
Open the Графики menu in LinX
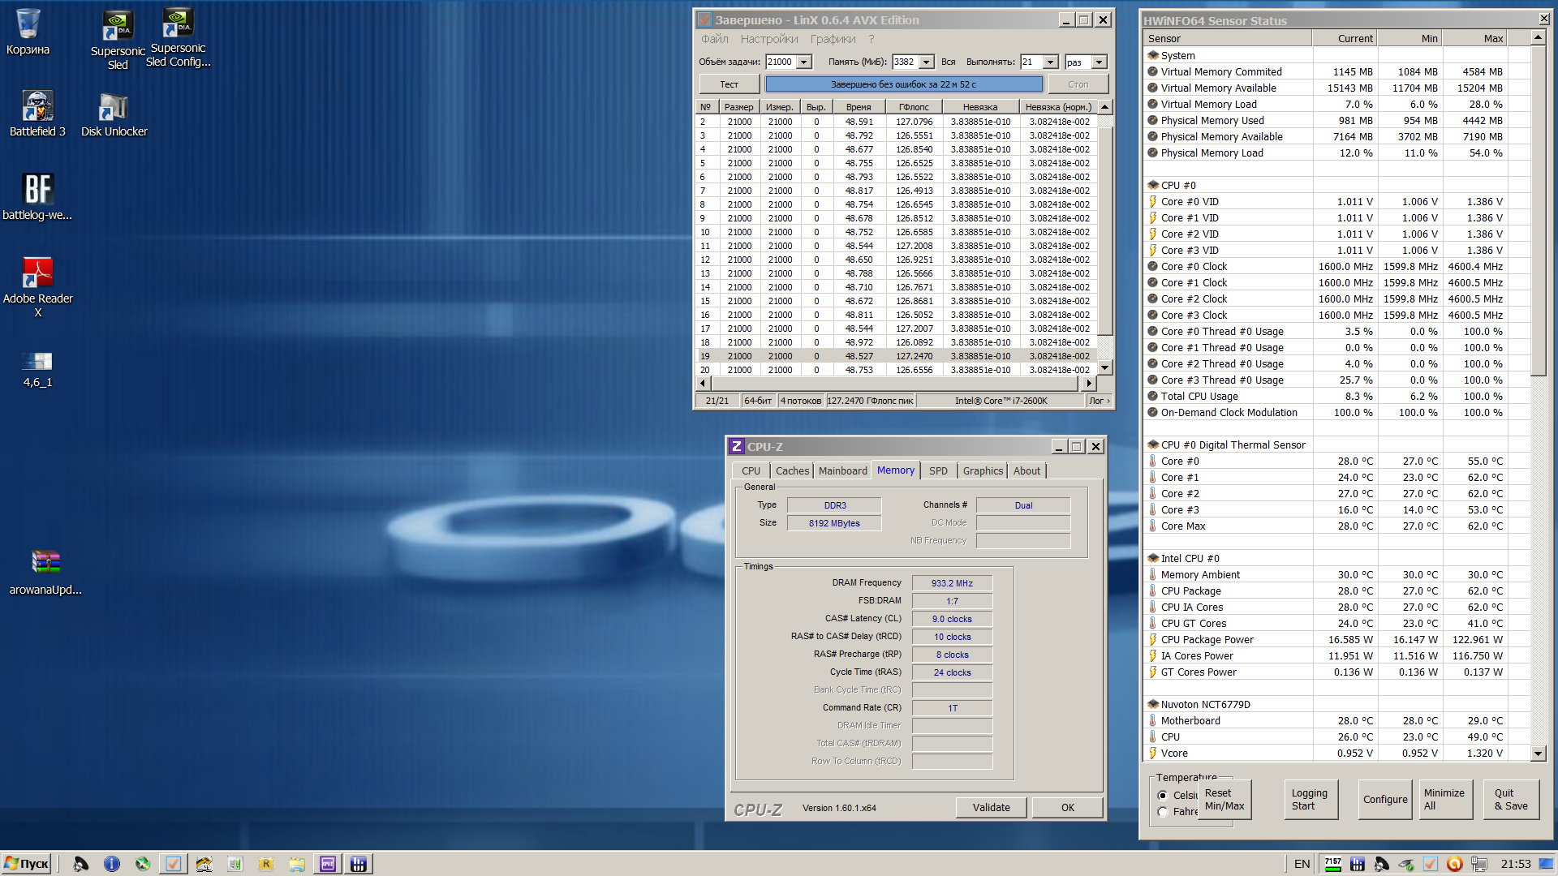pyautogui.click(x=833, y=39)
